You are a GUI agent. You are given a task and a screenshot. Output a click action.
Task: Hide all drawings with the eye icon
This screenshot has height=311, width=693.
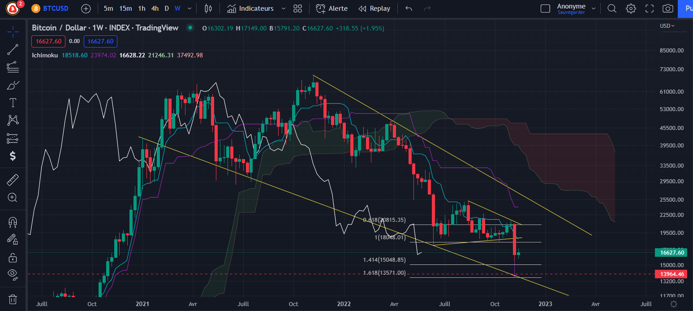point(13,275)
